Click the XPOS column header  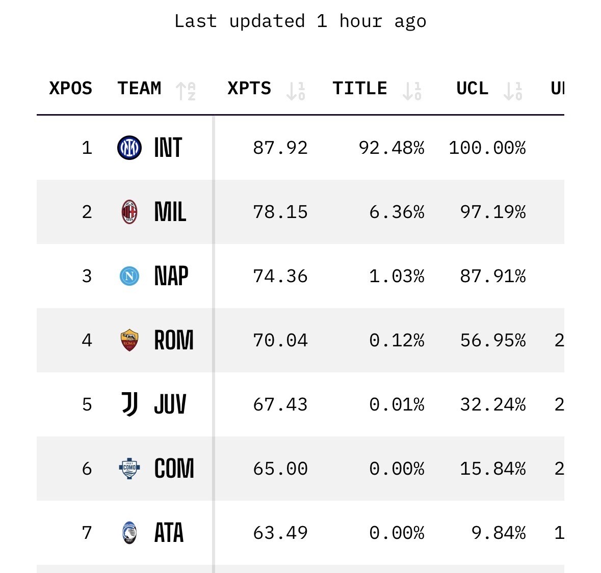[70, 89]
